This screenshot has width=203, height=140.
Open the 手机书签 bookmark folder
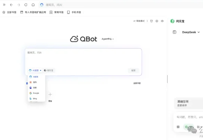tap(74, 12)
